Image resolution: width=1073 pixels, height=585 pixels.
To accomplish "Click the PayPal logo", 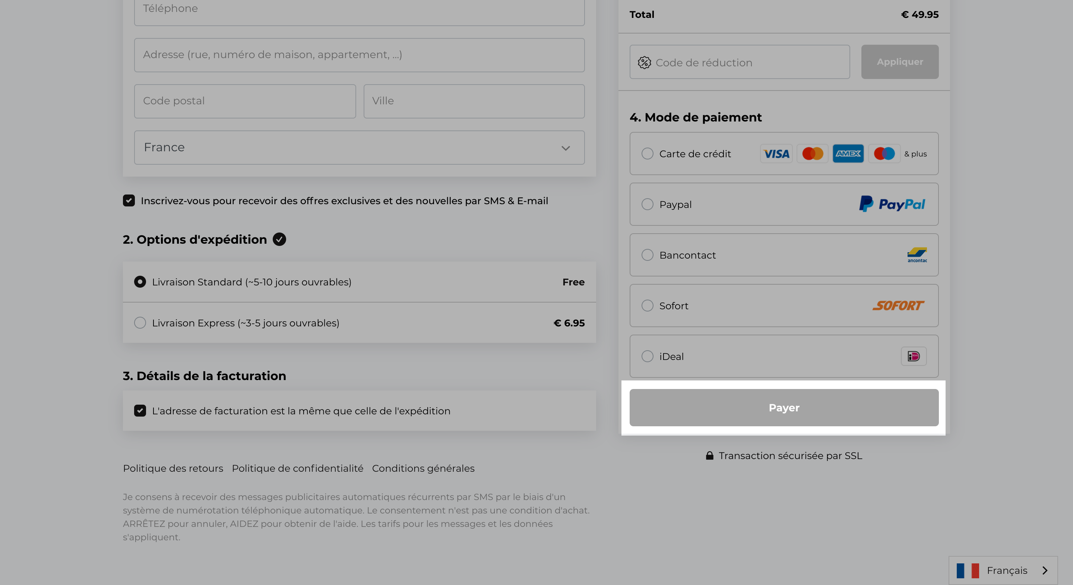I will click(x=892, y=204).
